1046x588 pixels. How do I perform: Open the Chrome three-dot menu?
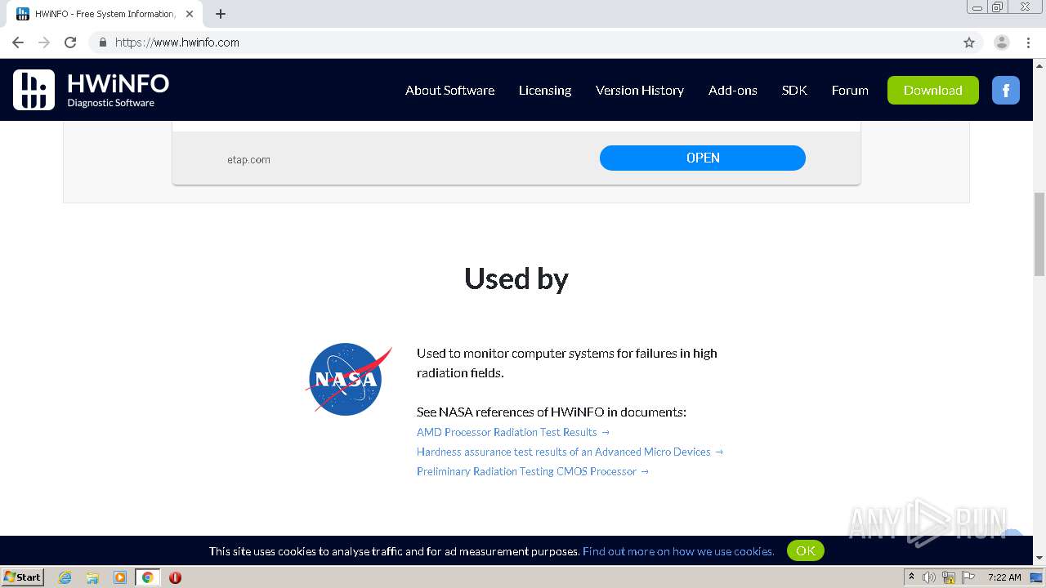point(1028,42)
